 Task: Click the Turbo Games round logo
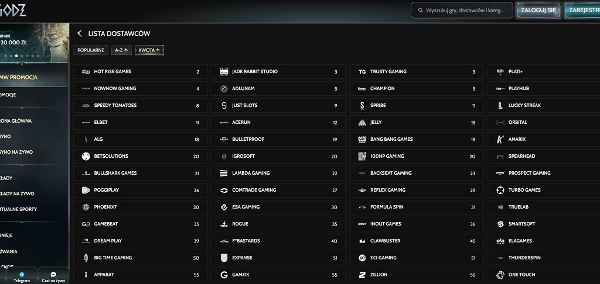(x=500, y=190)
